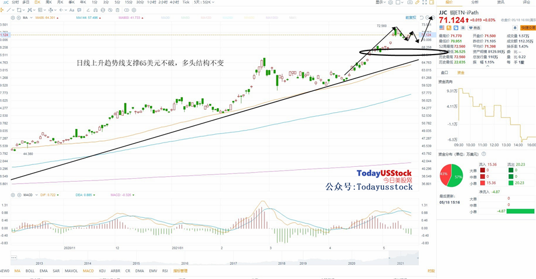Click the timeline navigator handle button
This screenshot has height=279, width=536.
pyautogui.click(x=14, y=258)
